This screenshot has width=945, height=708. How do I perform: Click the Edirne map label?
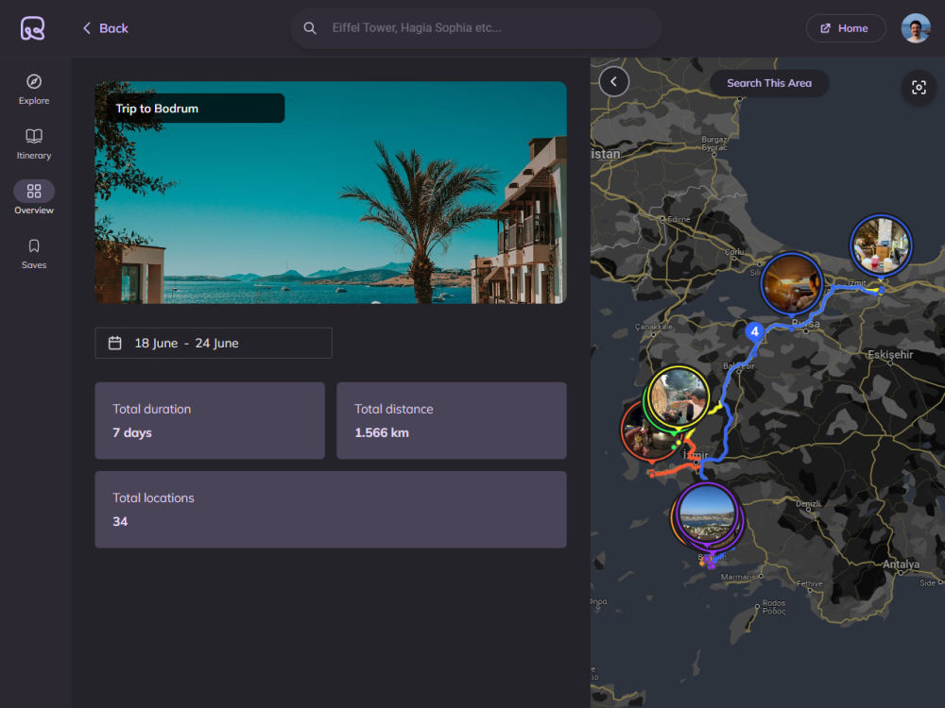pyautogui.click(x=679, y=219)
